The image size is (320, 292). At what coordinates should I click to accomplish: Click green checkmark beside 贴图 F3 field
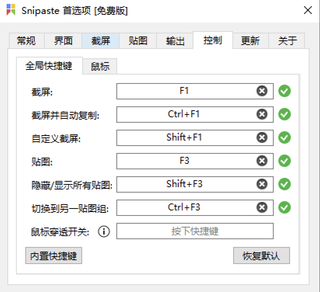point(285,161)
